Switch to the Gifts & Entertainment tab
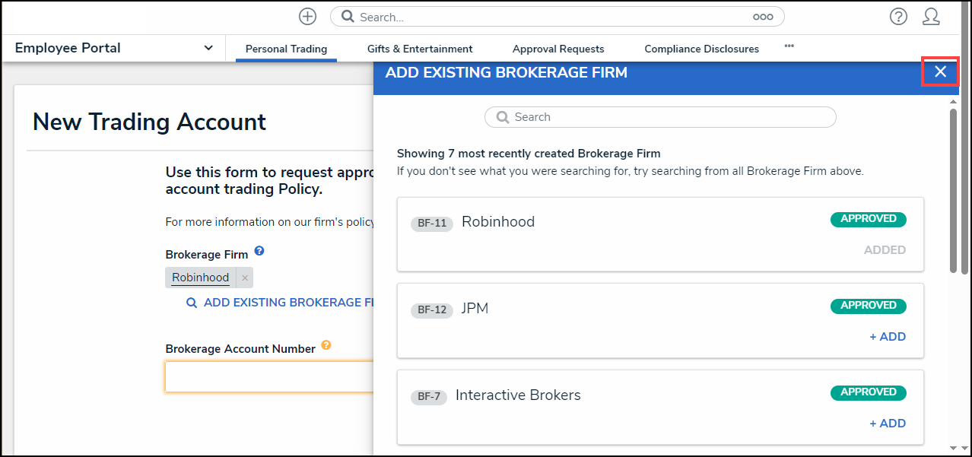Screen dimensions: 972x457 pyautogui.click(x=420, y=49)
